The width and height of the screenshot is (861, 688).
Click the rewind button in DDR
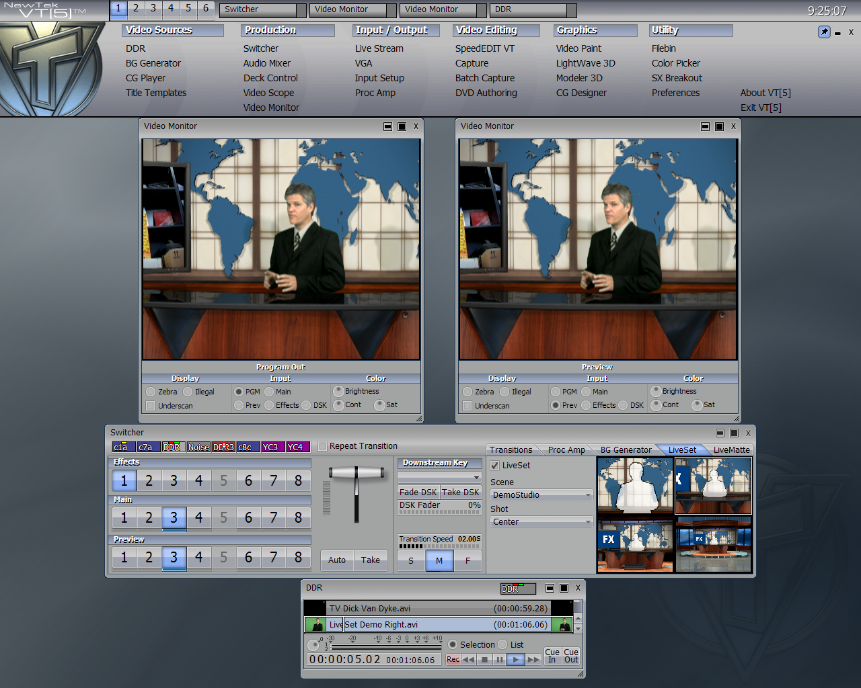point(469,660)
